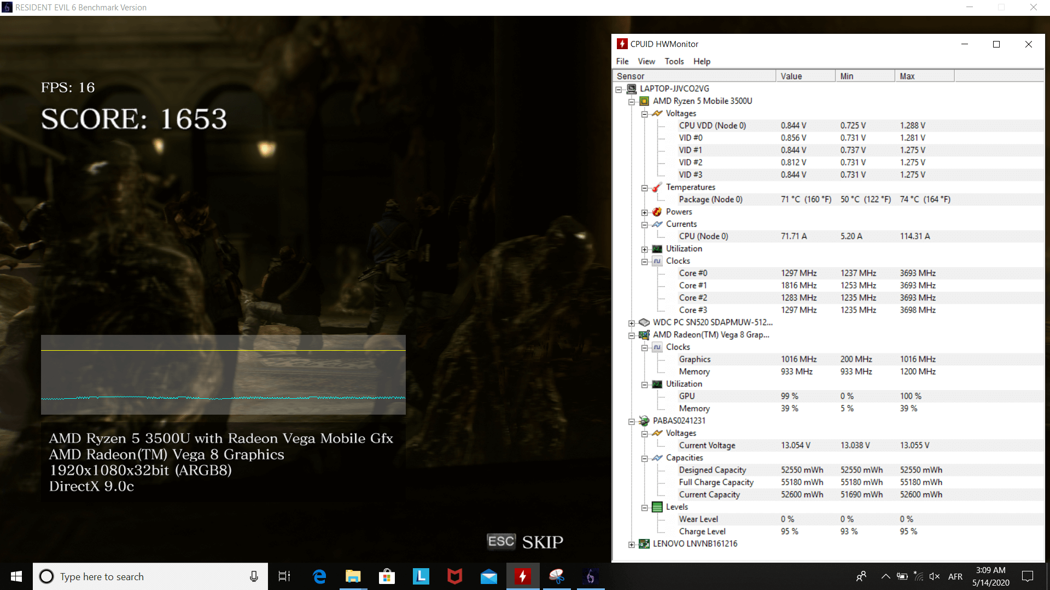Collapse the CPU Temperatures group

pos(645,187)
